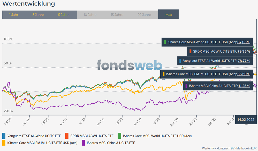Switch chart to 15 Jahre
Image resolution: width=258 pixels, height=151 pixels.
point(117,15)
